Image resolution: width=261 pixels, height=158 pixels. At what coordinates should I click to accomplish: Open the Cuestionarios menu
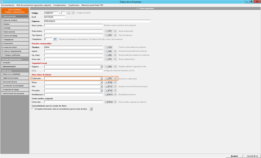pyautogui.click(x=74, y=5)
